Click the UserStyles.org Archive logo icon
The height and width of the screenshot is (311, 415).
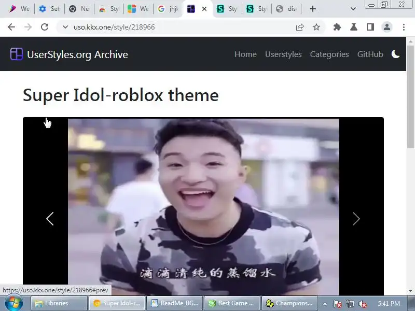[17, 54]
